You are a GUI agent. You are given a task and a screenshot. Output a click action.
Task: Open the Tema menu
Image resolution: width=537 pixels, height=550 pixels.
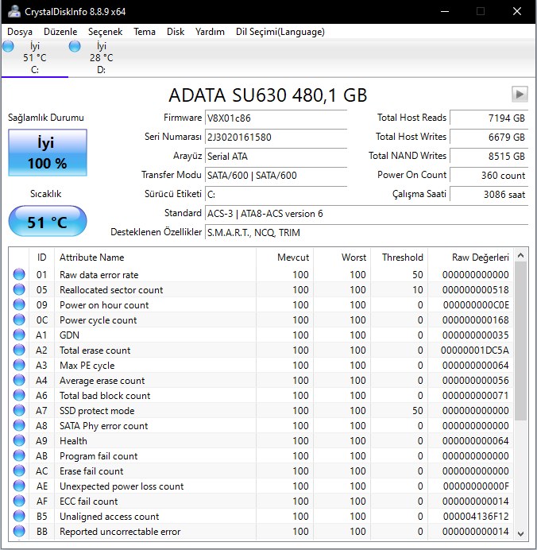pyautogui.click(x=145, y=32)
